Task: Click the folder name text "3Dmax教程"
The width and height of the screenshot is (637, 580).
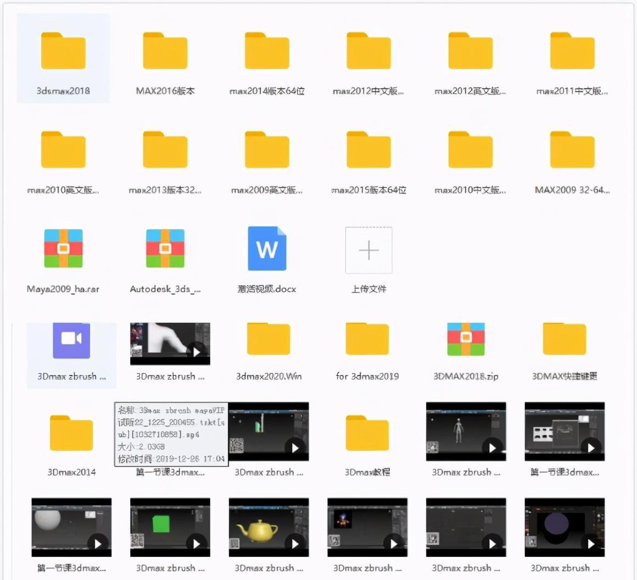Action: 367,472
